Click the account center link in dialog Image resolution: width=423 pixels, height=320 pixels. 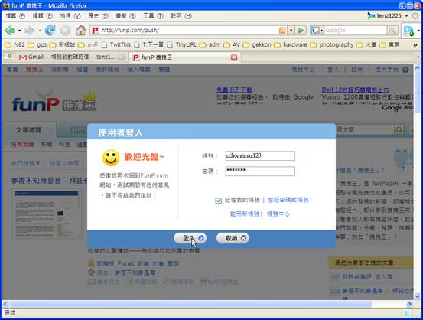(278, 214)
